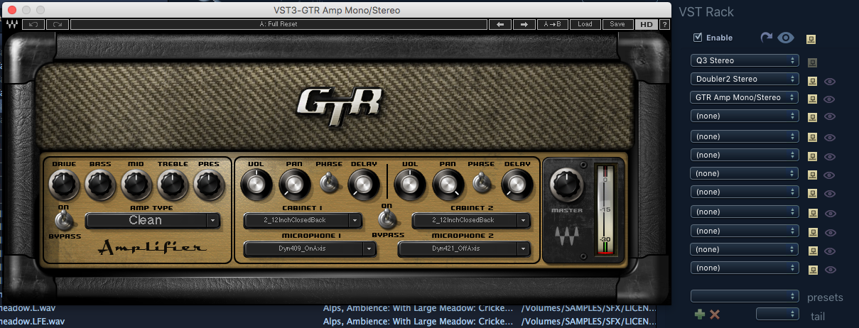This screenshot has height=328, width=859.
Task: Toggle the Enable checkbox in VST Rack
Action: [x=698, y=38]
